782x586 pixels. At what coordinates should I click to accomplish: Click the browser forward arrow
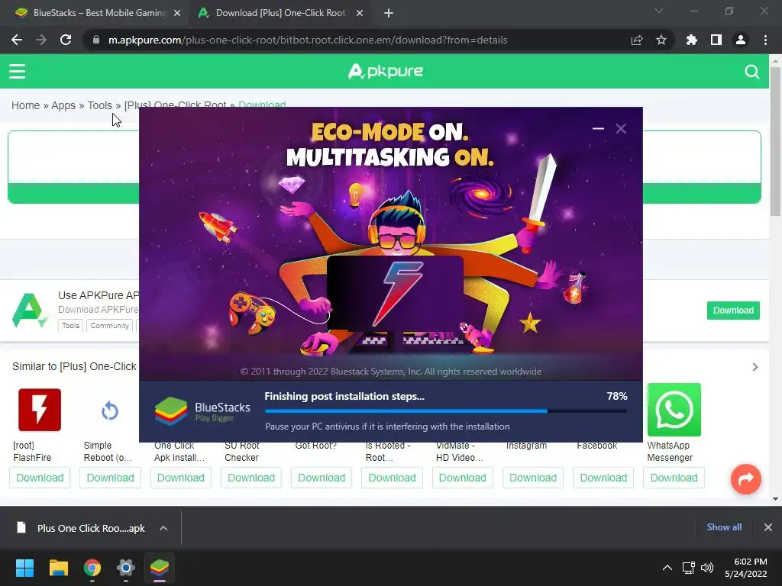(41, 40)
